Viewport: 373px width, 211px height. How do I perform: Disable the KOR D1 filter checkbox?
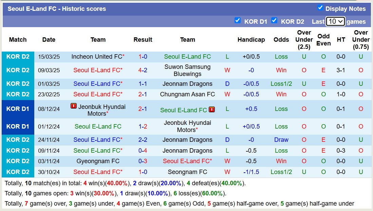(238, 20)
